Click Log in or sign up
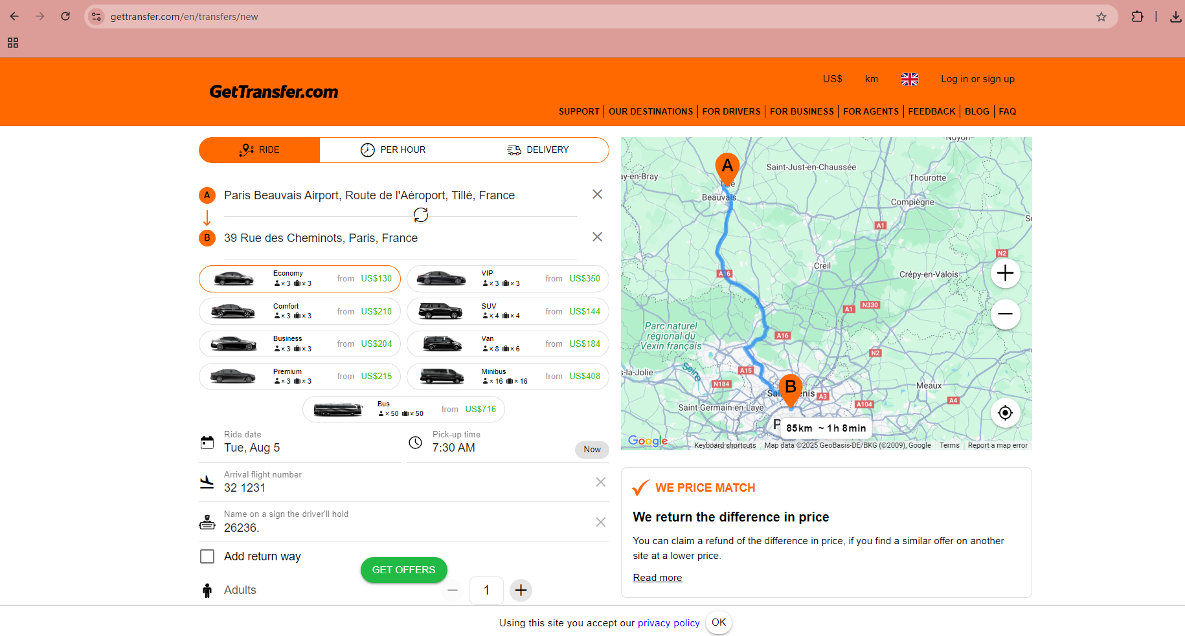Image resolution: width=1185 pixels, height=636 pixels. click(977, 79)
